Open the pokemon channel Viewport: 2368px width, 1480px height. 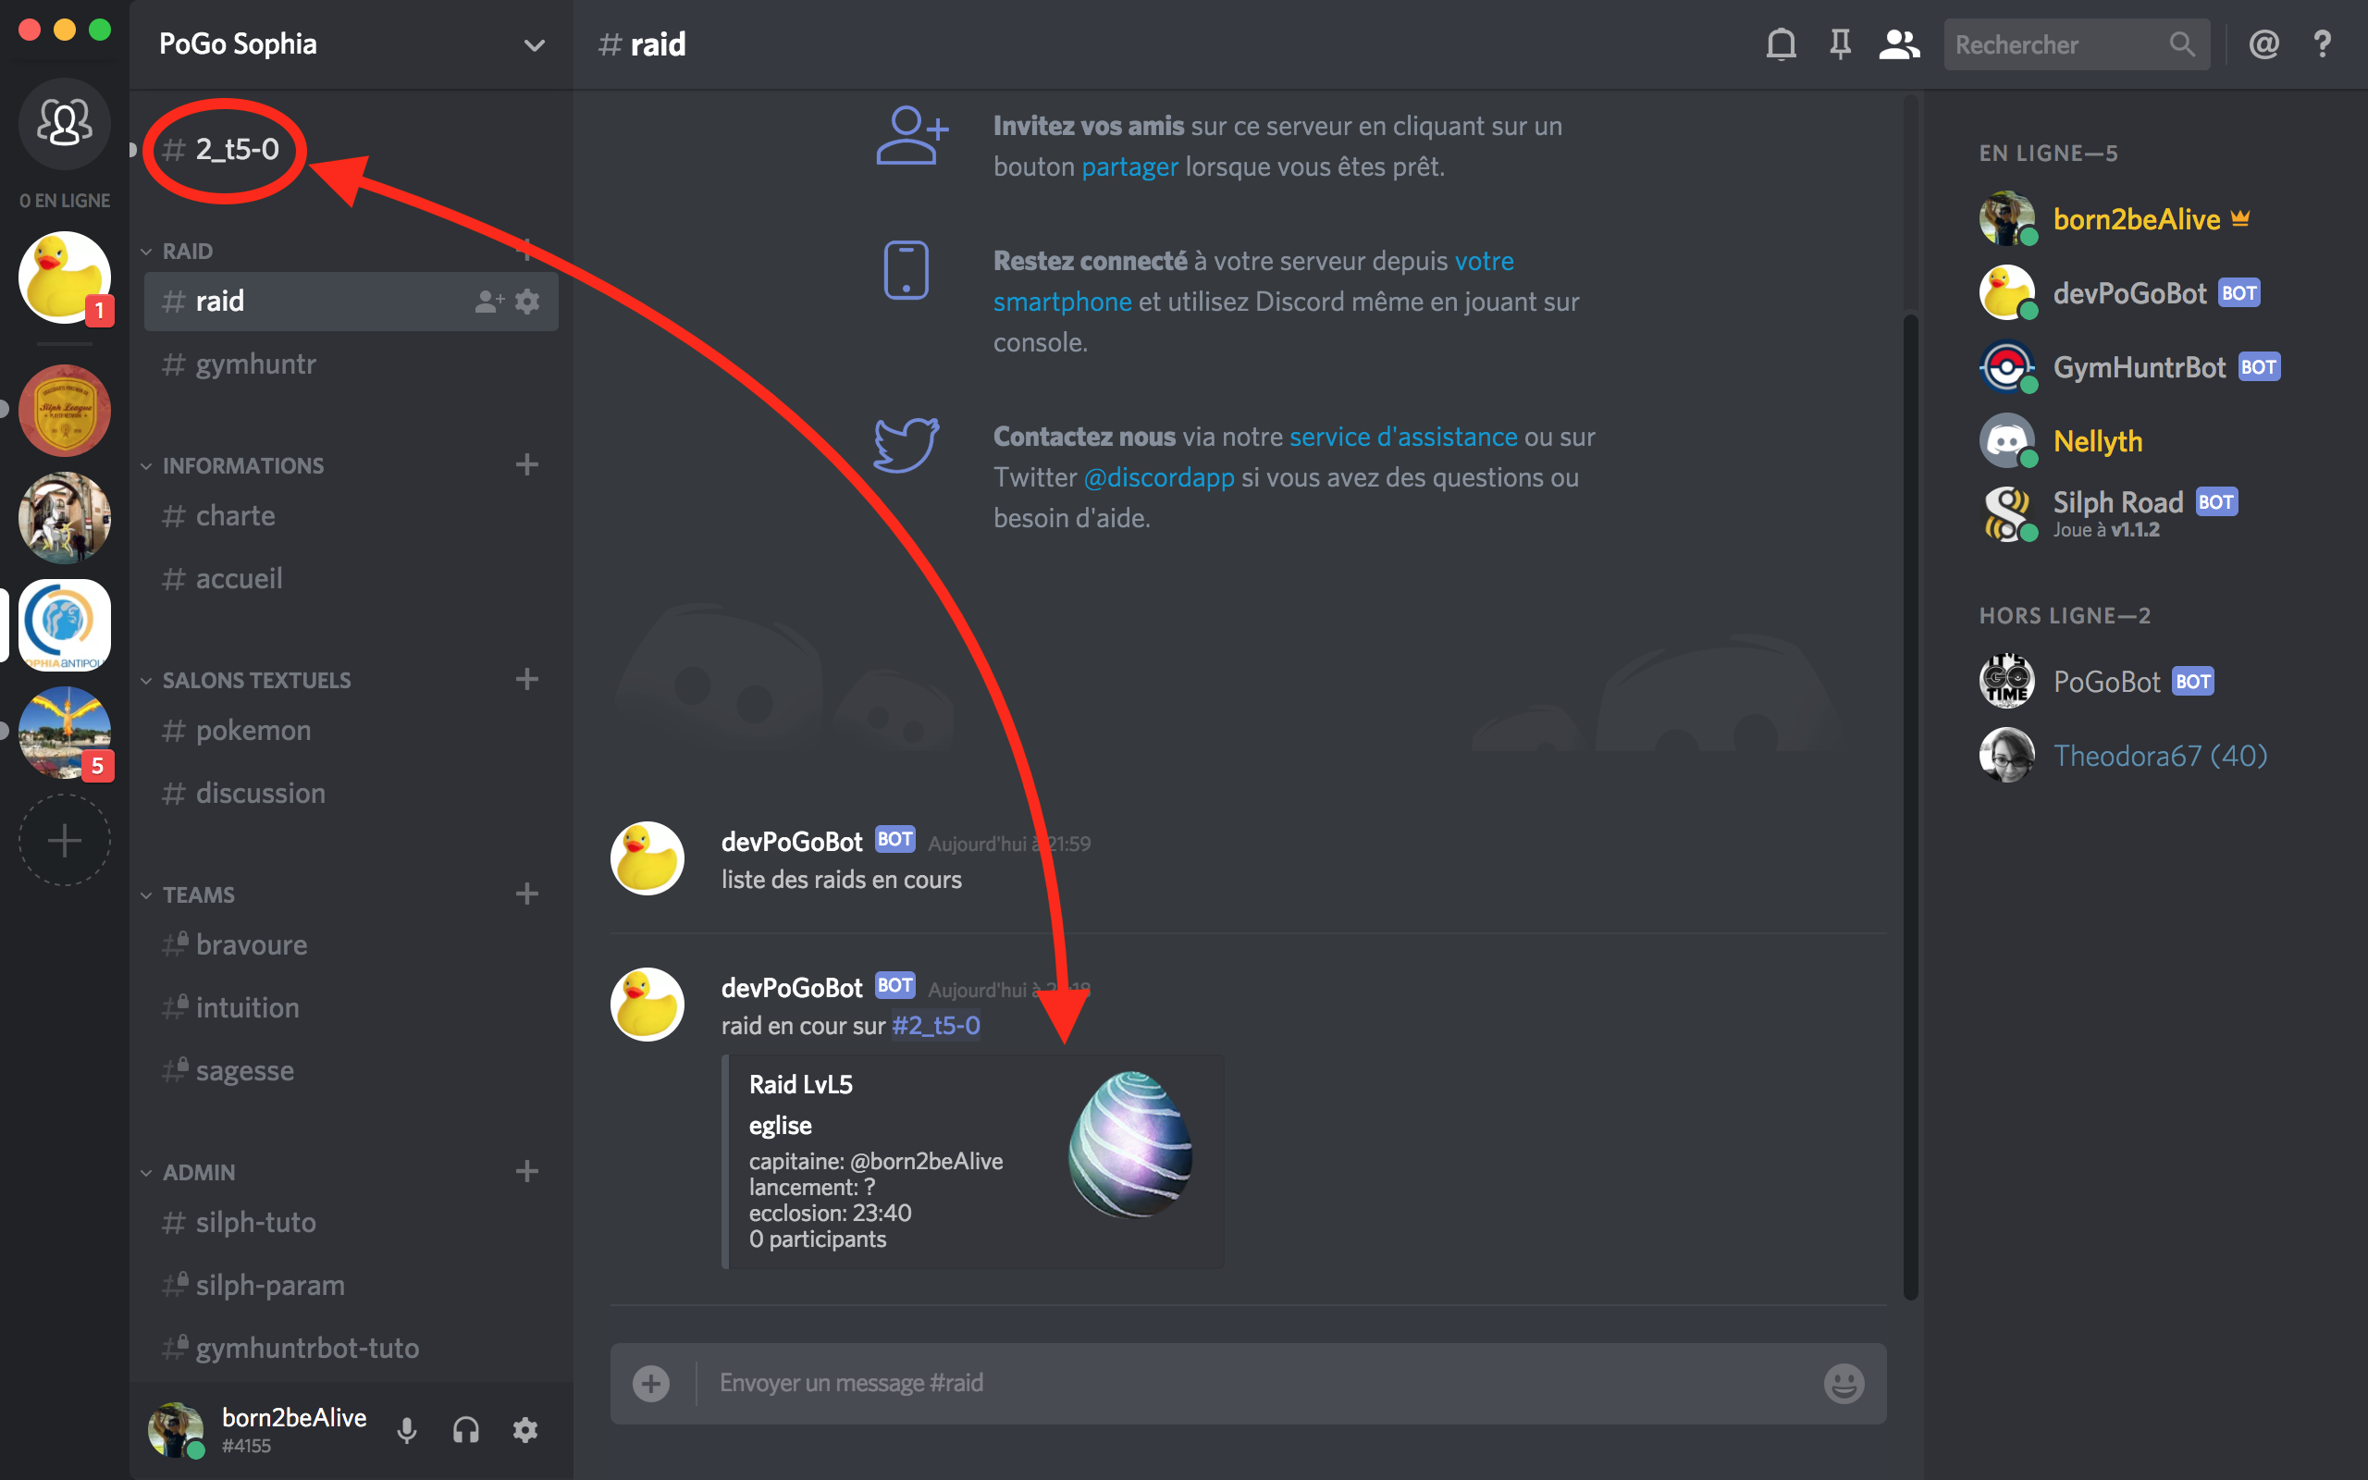pyautogui.click(x=351, y=730)
